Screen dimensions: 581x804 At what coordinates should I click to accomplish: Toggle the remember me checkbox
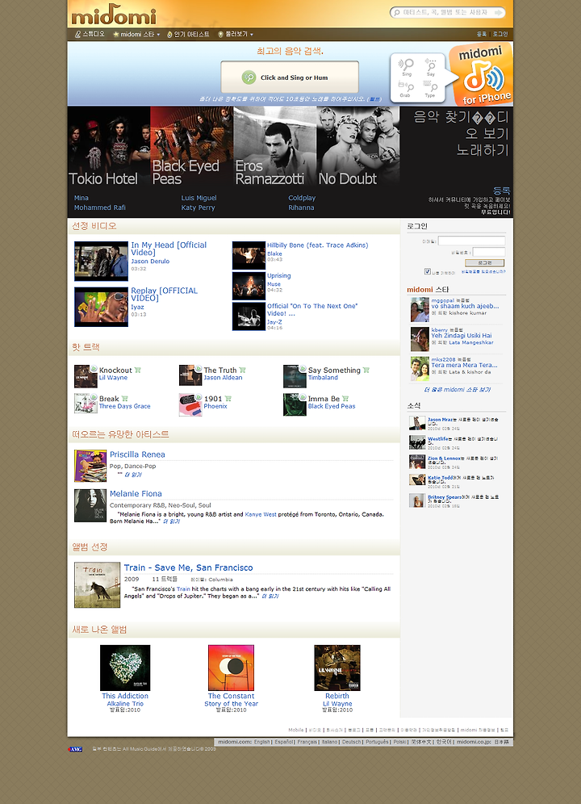[427, 271]
